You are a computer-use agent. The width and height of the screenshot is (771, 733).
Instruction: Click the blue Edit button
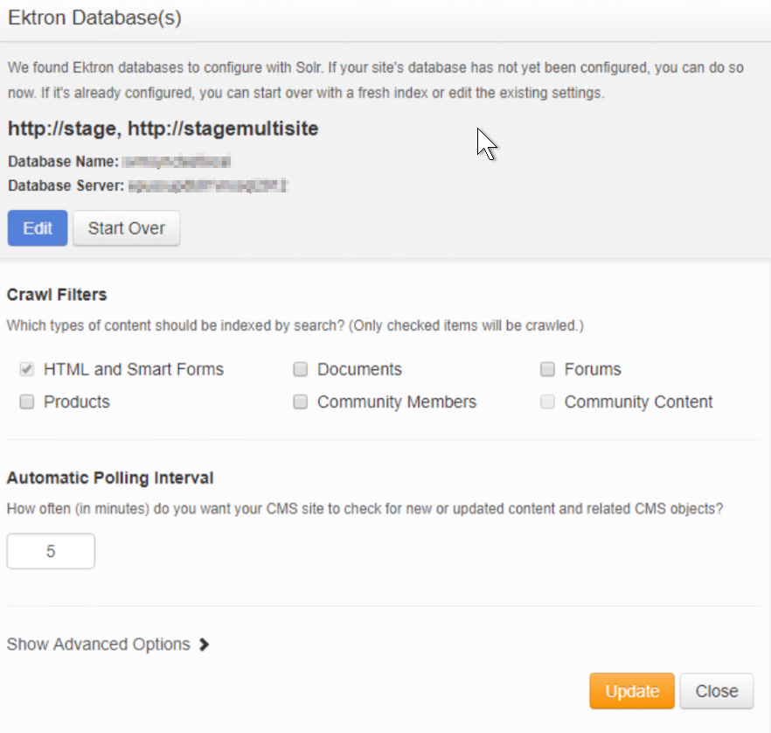pyautogui.click(x=38, y=228)
